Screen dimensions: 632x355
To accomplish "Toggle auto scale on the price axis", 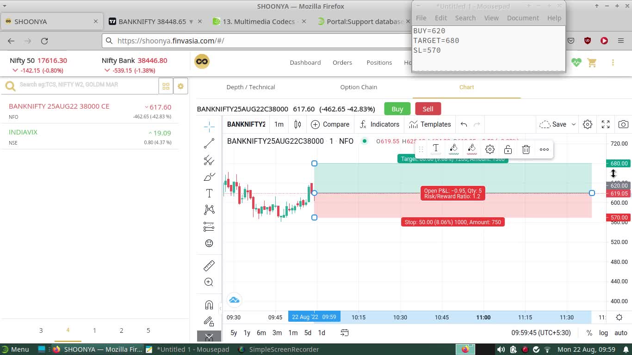I will point(621,333).
